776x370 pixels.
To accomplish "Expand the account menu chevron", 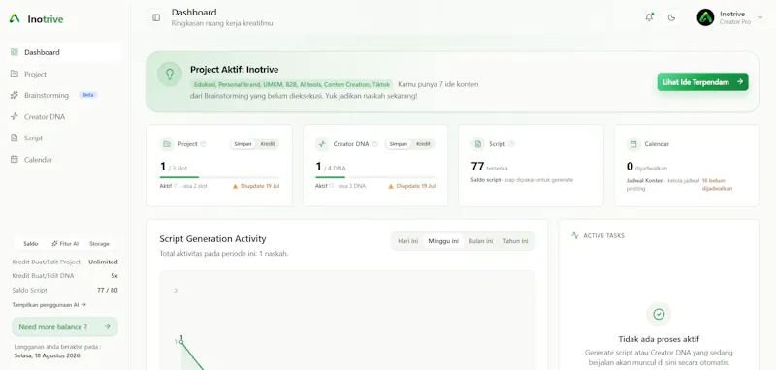I will coord(760,17).
